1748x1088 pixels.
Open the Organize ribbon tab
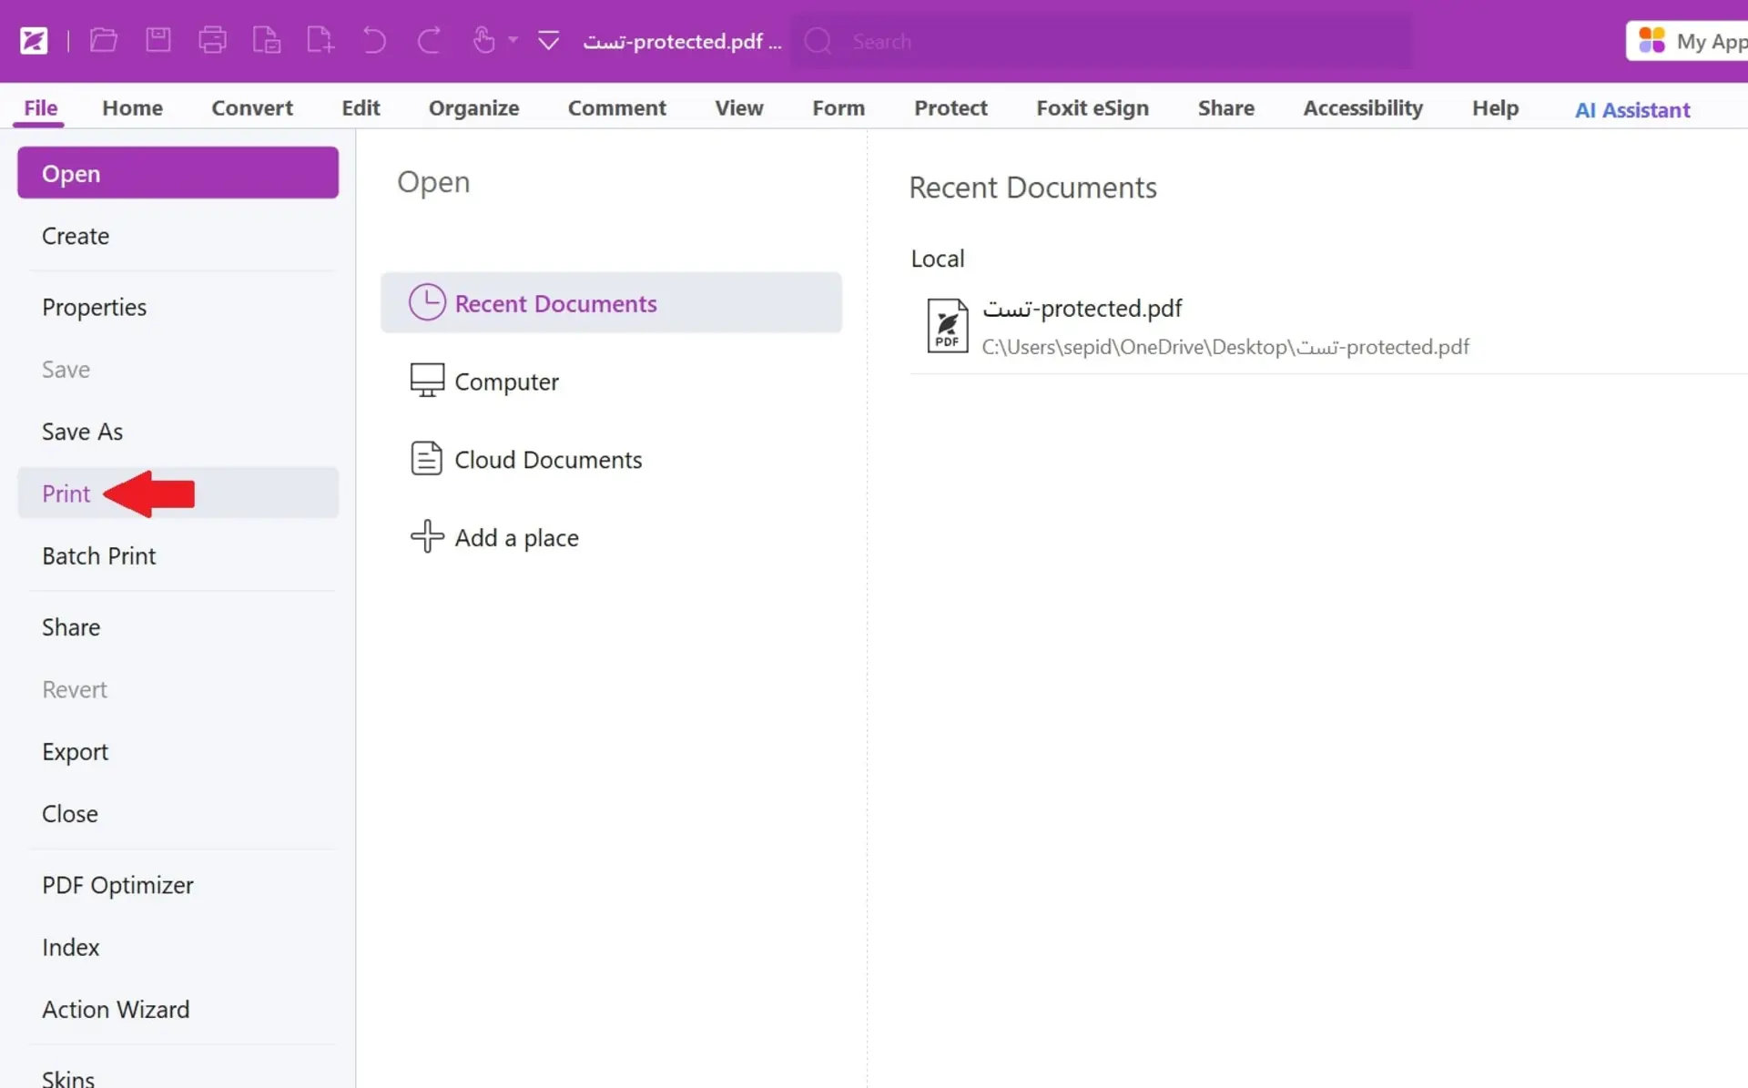pos(473,107)
